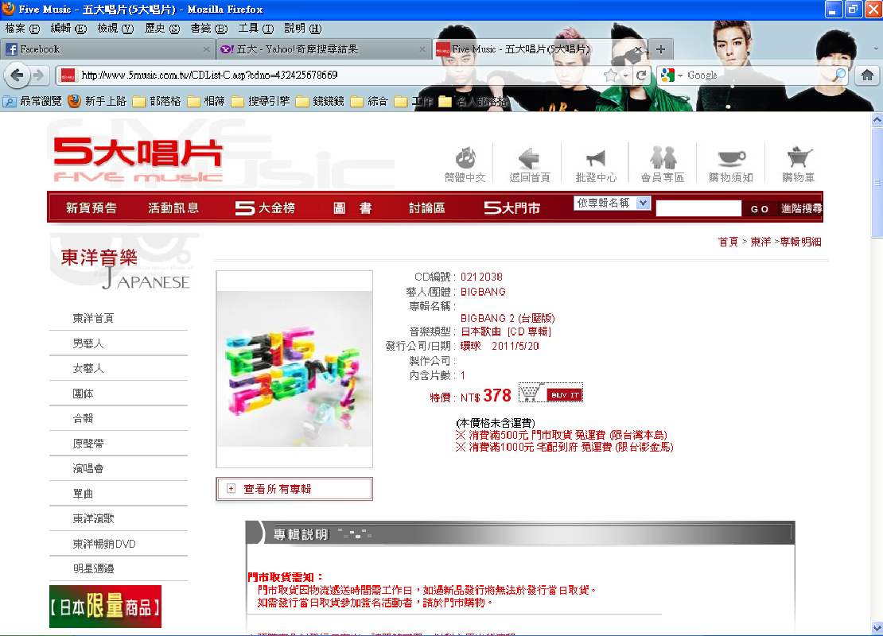Screen dimensions: 883x636
Task: Close the Facebook tab
Action: (x=206, y=49)
